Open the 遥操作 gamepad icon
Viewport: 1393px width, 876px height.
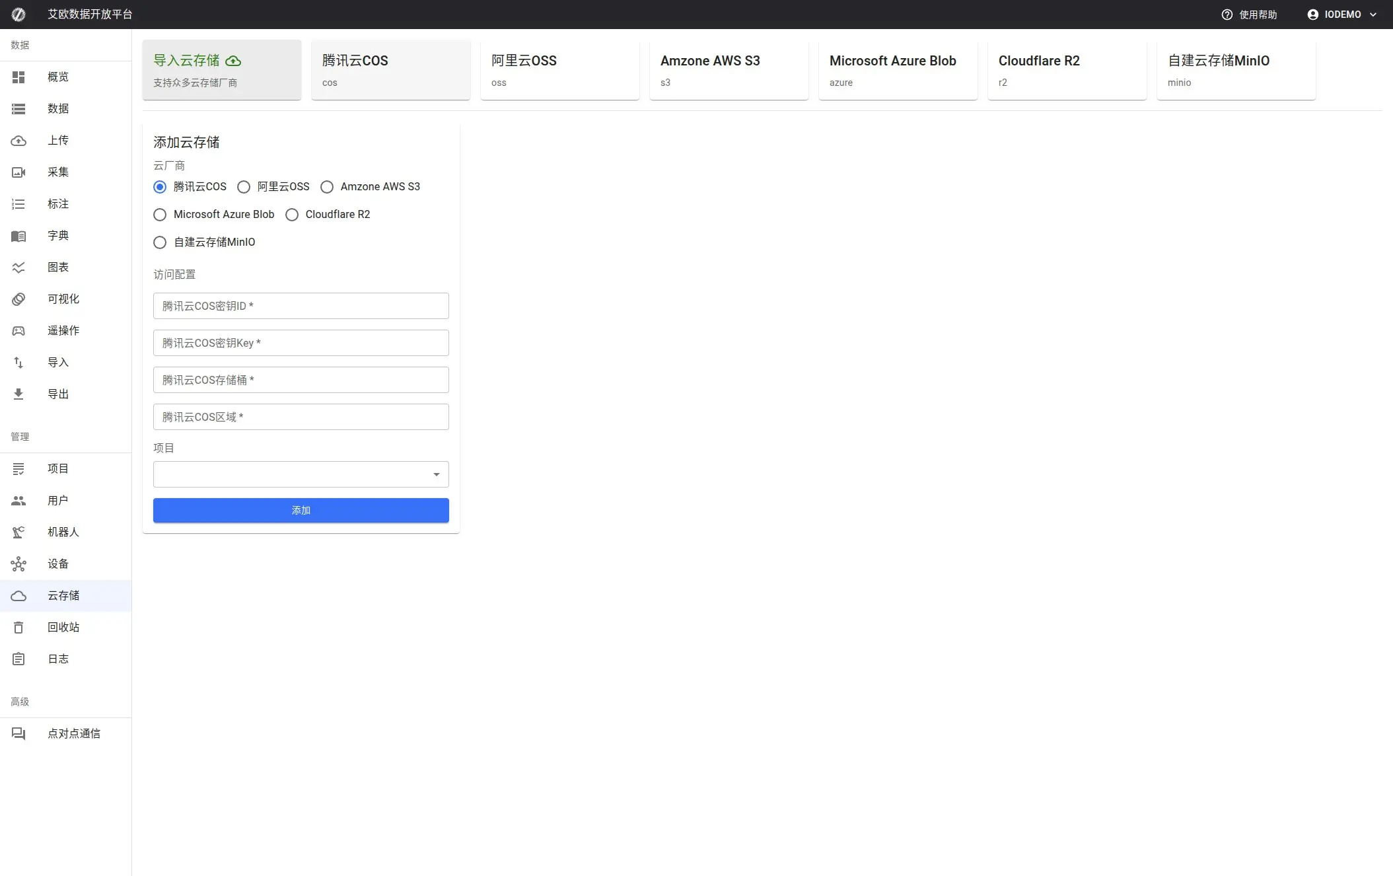point(18,331)
